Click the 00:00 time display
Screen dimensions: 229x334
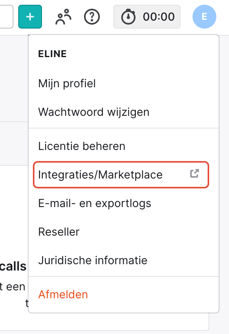pyautogui.click(x=159, y=17)
